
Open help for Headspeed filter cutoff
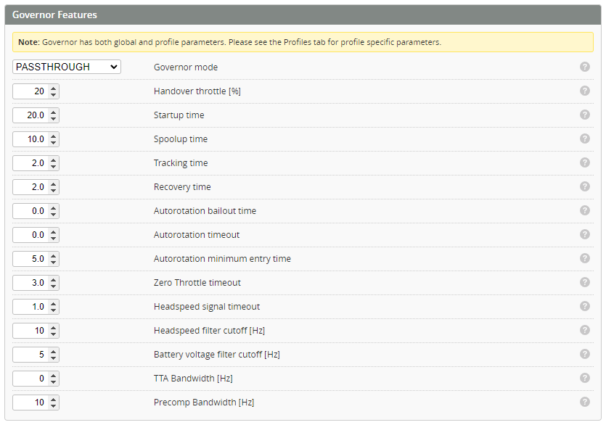tap(585, 330)
